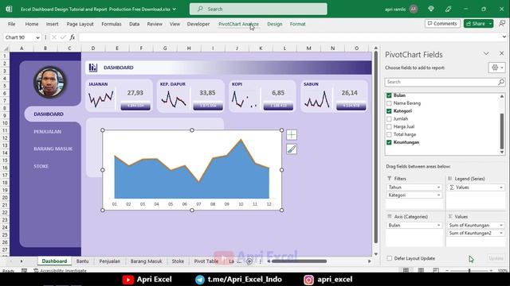Switch to the Pivot Table sheet tab
The image size is (510, 286).
coord(206,261)
